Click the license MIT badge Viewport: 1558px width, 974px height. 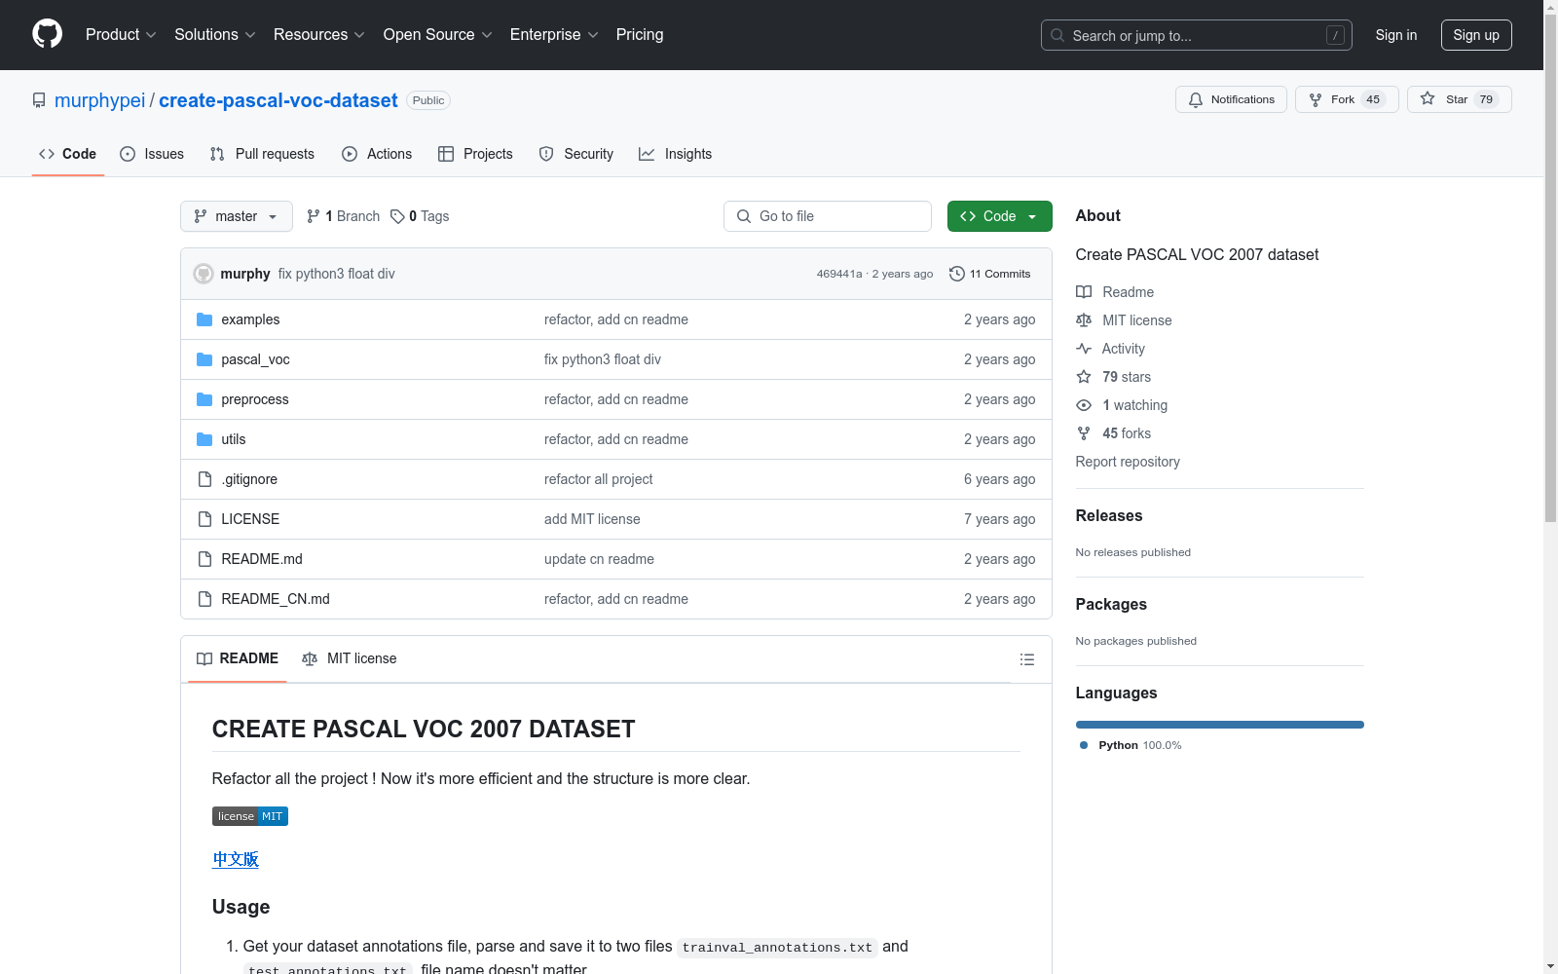(250, 816)
